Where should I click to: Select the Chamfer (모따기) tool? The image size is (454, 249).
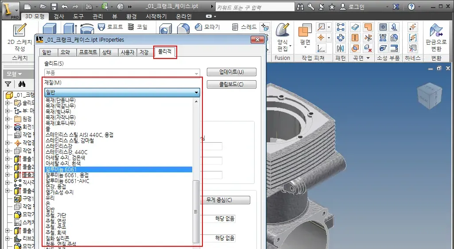(207, 27)
